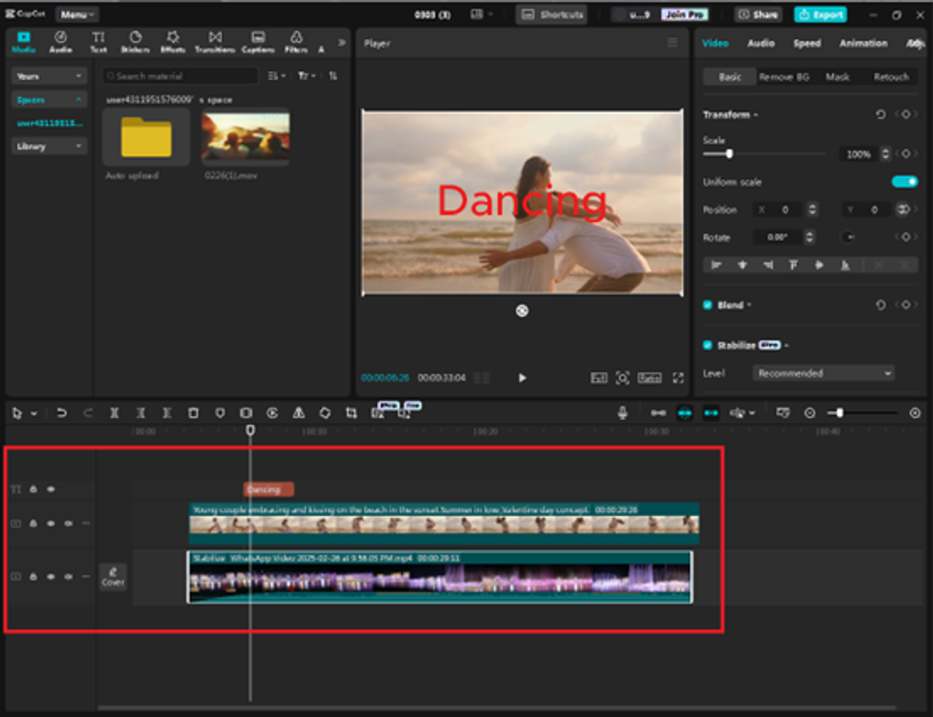
Task: Open the Menu dropdown in title bar
Action: pyautogui.click(x=76, y=14)
